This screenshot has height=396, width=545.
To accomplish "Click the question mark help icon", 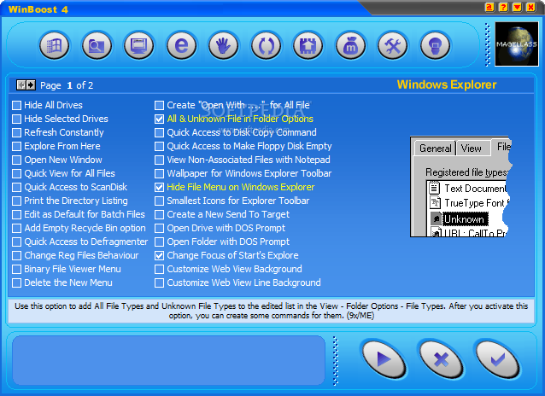I will [x=503, y=8].
